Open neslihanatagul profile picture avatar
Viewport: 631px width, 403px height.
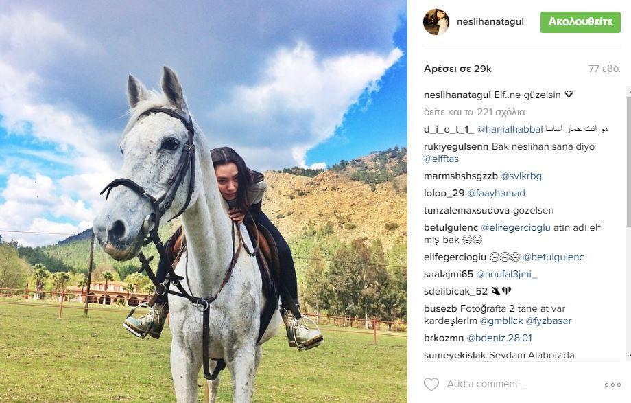436,22
